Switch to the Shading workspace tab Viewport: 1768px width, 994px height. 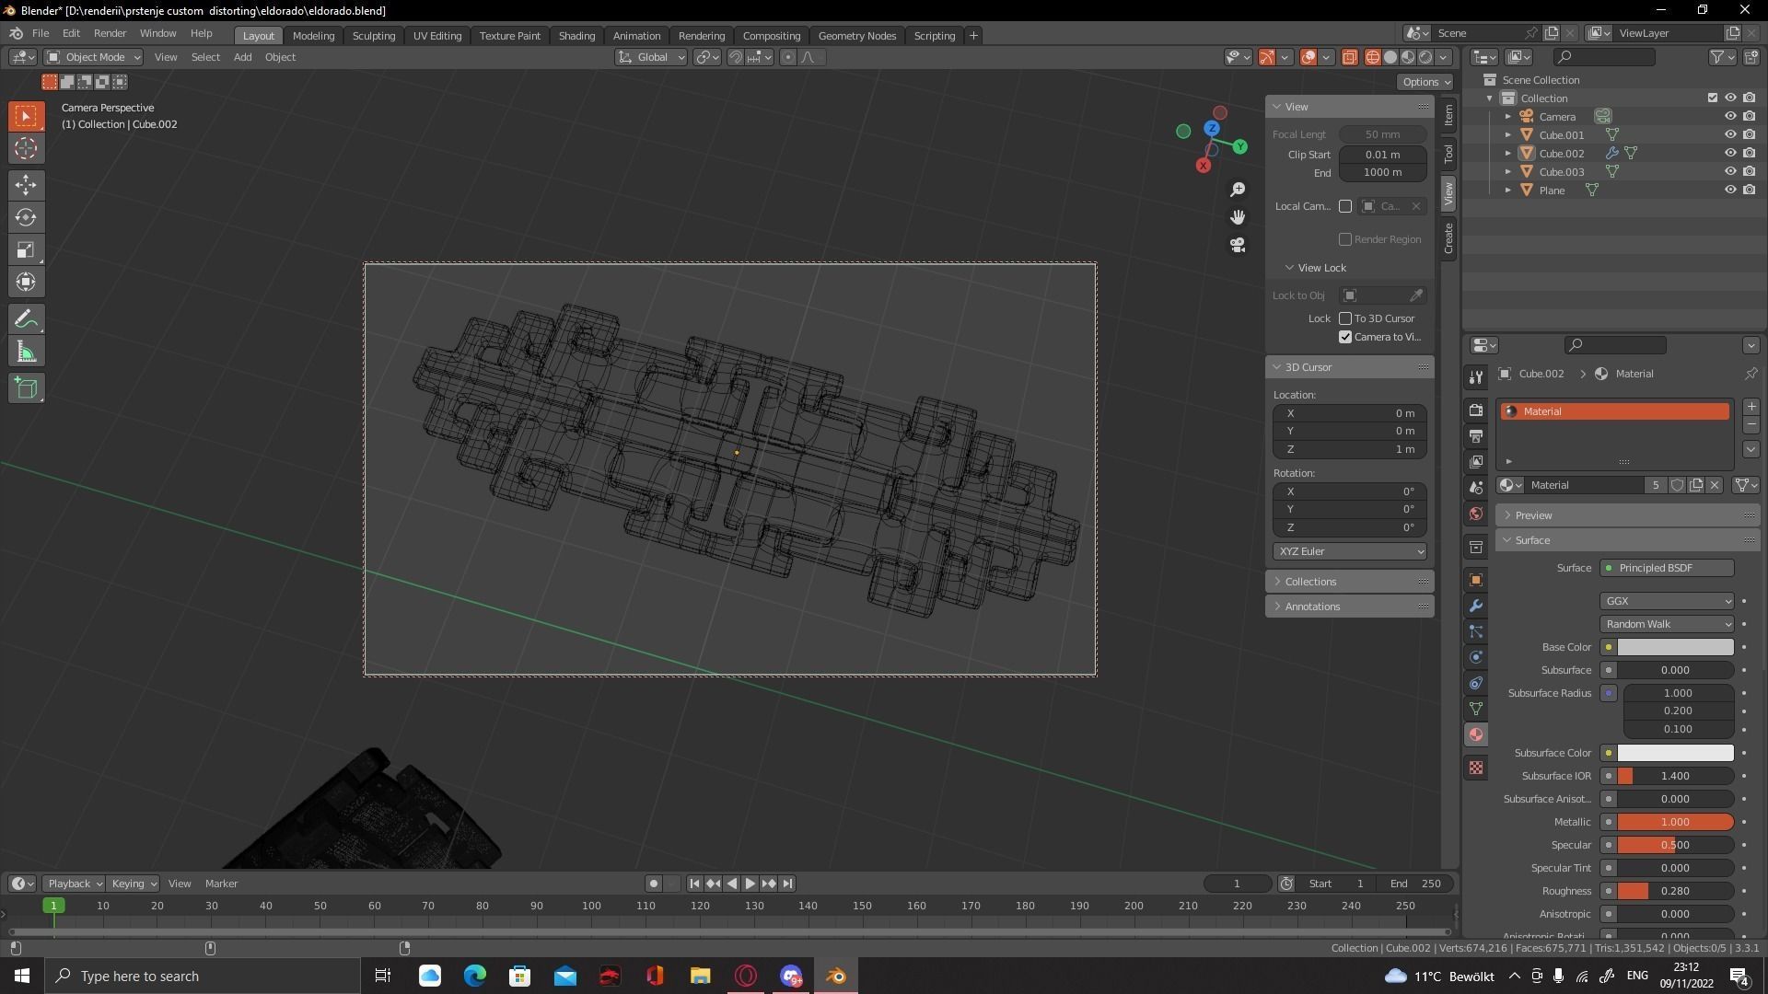[576, 36]
